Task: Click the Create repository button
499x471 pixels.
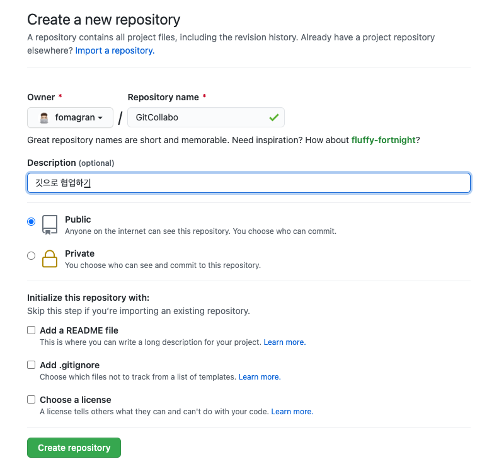Action: click(74, 448)
